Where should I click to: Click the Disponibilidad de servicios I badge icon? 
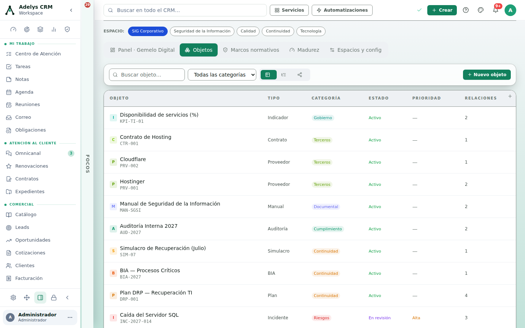[113, 118]
